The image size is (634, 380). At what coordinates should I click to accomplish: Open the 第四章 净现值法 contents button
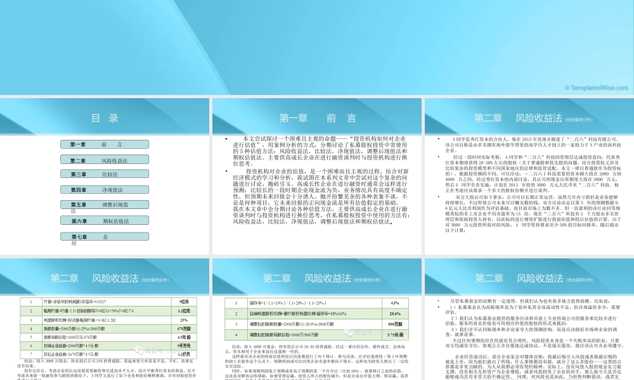pos(105,189)
